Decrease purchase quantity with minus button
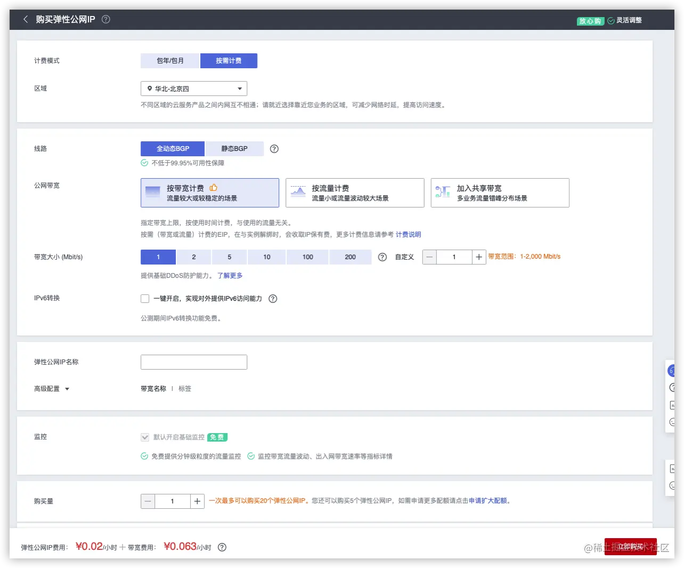This screenshot has height=568, width=684. 148,501
